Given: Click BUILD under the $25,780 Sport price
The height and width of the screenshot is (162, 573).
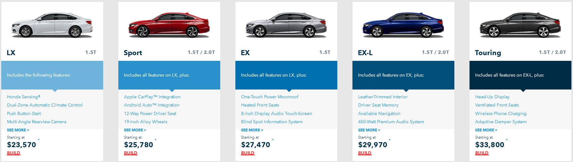Looking at the screenshot, I should tap(131, 153).
